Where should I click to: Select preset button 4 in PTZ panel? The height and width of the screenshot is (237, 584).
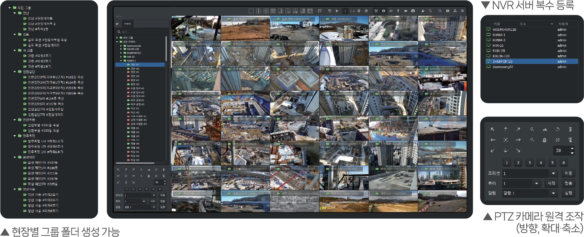pyautogui.click(x=541, y=163)
